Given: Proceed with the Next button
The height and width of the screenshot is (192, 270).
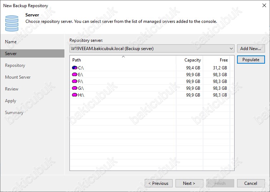Looking at the screenshot, I should [189, 183].
